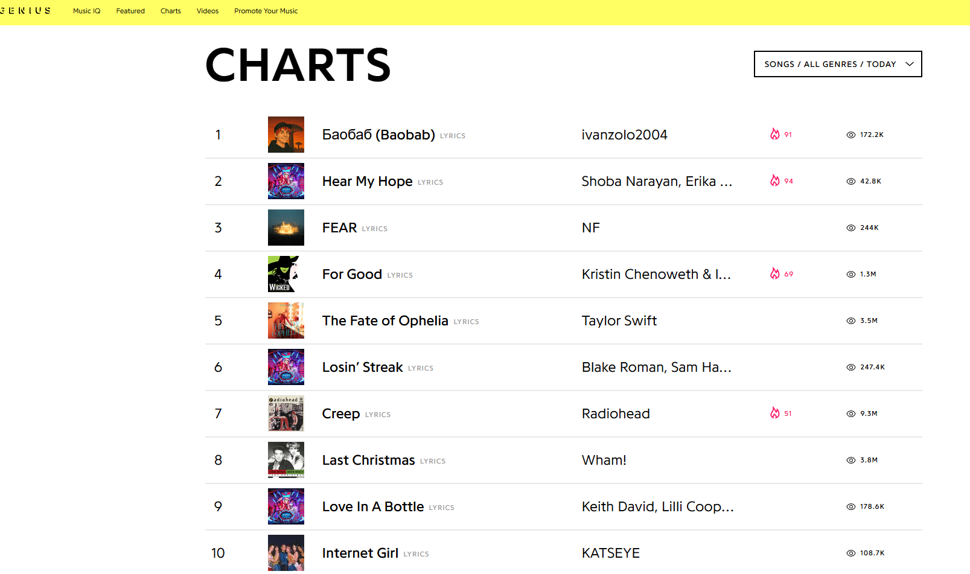
Task: Select Promote Your Music in the header
Action: [x=266, y=11]
